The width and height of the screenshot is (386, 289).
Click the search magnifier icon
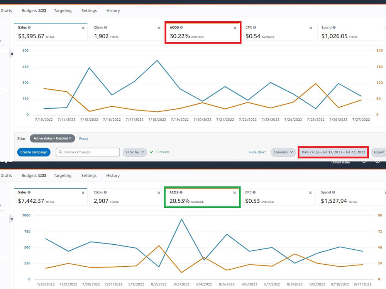[61, 152]
